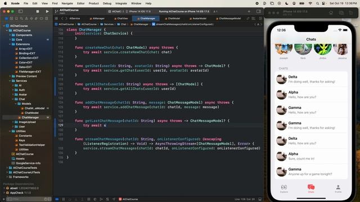Take a Simulator screenshot
The image size is (360, 202).
(x=341, y=13)
